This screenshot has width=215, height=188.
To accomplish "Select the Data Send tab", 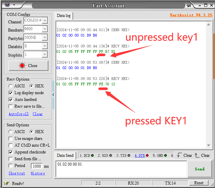I will tap(65, 155).
